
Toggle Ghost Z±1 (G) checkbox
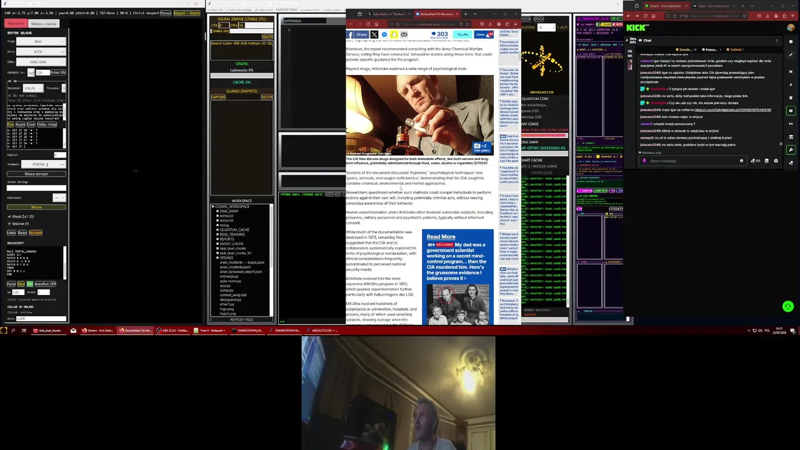[9, 216]
